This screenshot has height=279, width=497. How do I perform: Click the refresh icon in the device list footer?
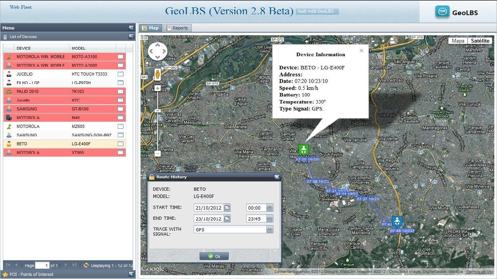pyautogui.click(x=86, y=265)
